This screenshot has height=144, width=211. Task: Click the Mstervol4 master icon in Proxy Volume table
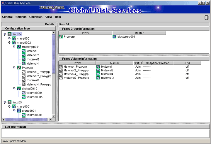98,74
